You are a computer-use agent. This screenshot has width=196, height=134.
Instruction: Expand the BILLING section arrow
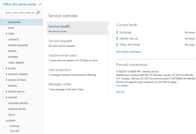click(7, 68)
